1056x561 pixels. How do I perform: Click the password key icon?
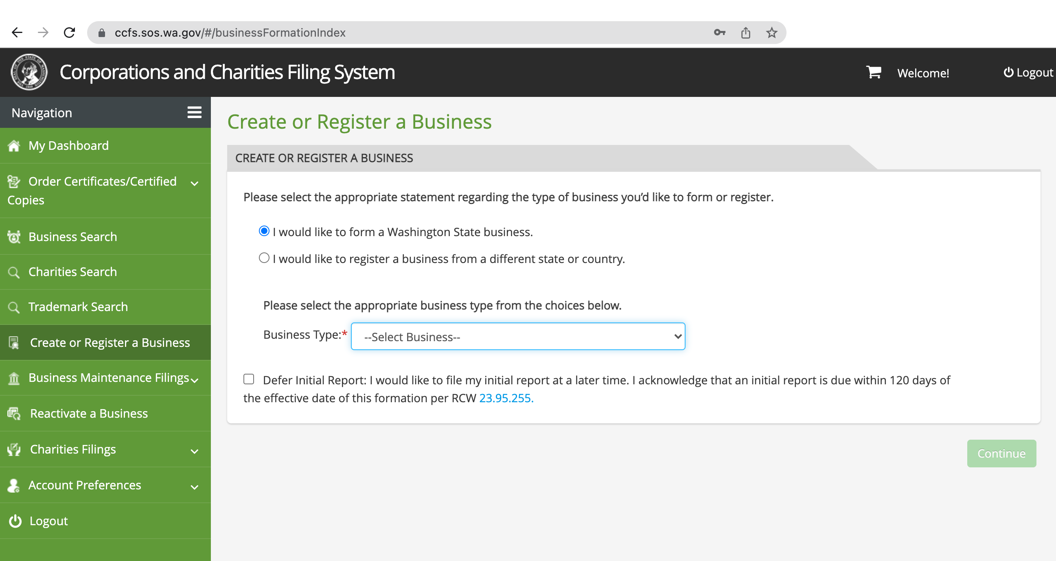click(719, 33)
